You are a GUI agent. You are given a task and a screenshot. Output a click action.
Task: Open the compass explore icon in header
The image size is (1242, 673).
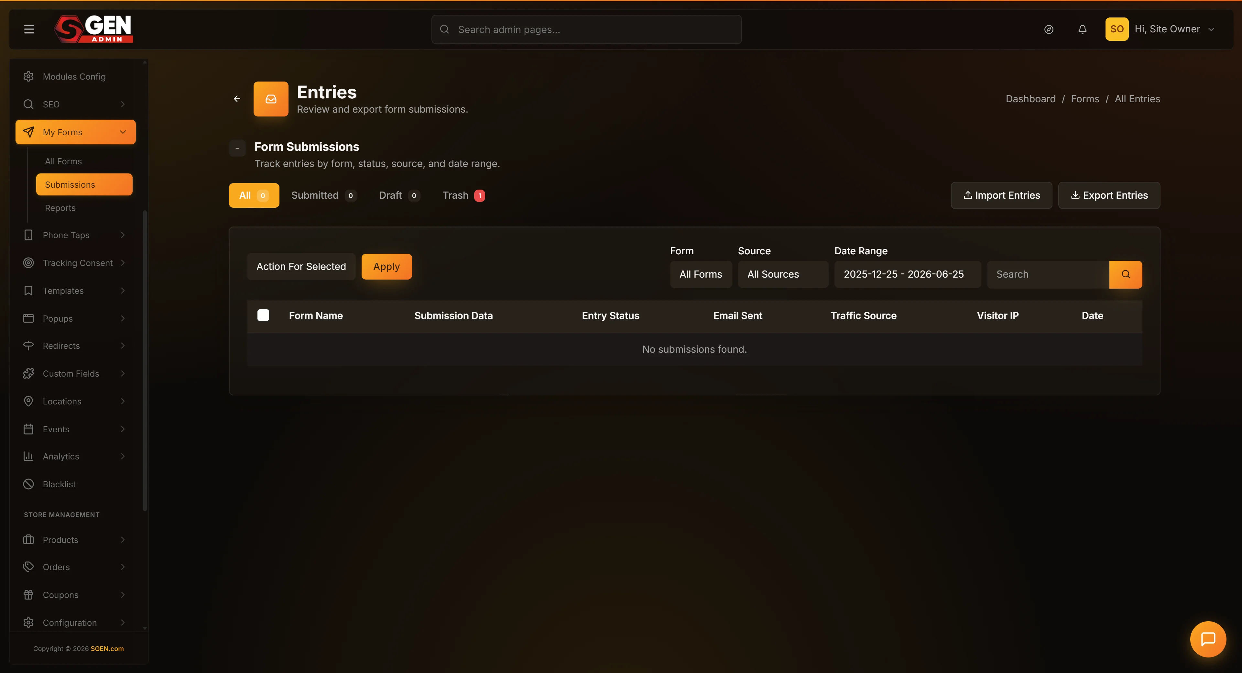[1049, 29]
